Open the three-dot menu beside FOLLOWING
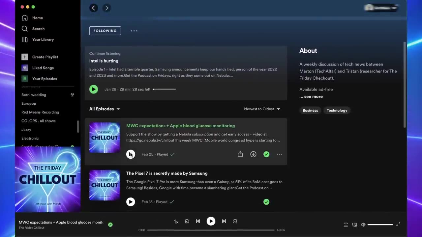Image resolution: width=422 pixels, height=237 pixels. tap(134, 31)
